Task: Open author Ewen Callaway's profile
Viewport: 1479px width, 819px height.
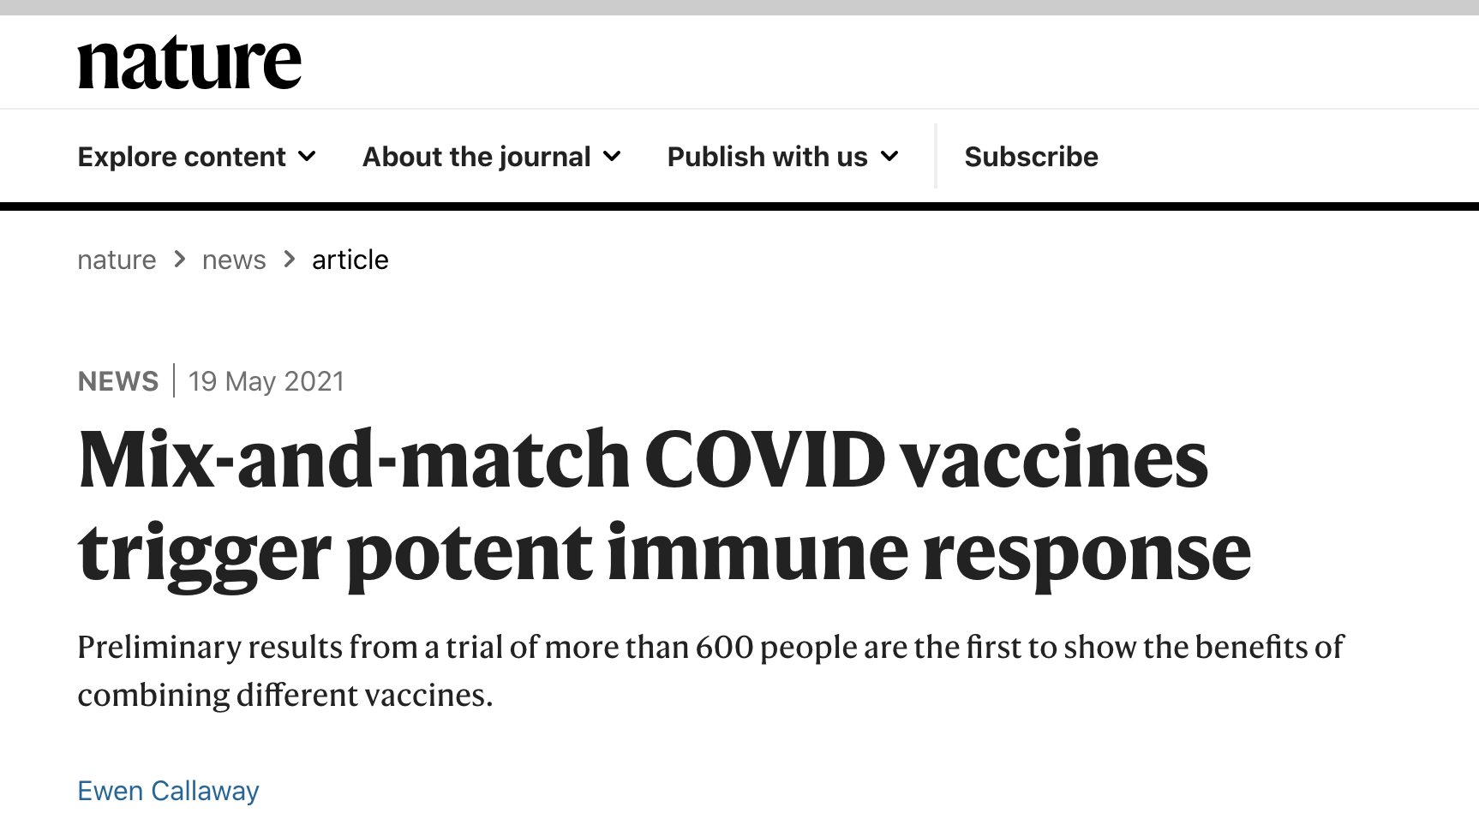Action: (x=168, y=791)
